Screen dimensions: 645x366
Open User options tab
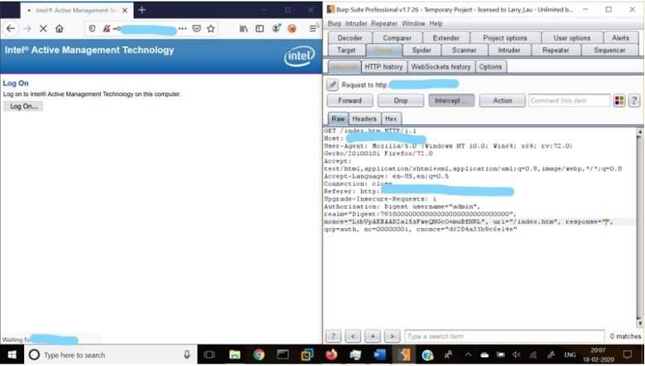tap(572, 38)
